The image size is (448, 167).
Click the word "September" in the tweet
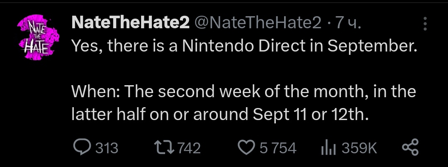(x=372, y=47)
